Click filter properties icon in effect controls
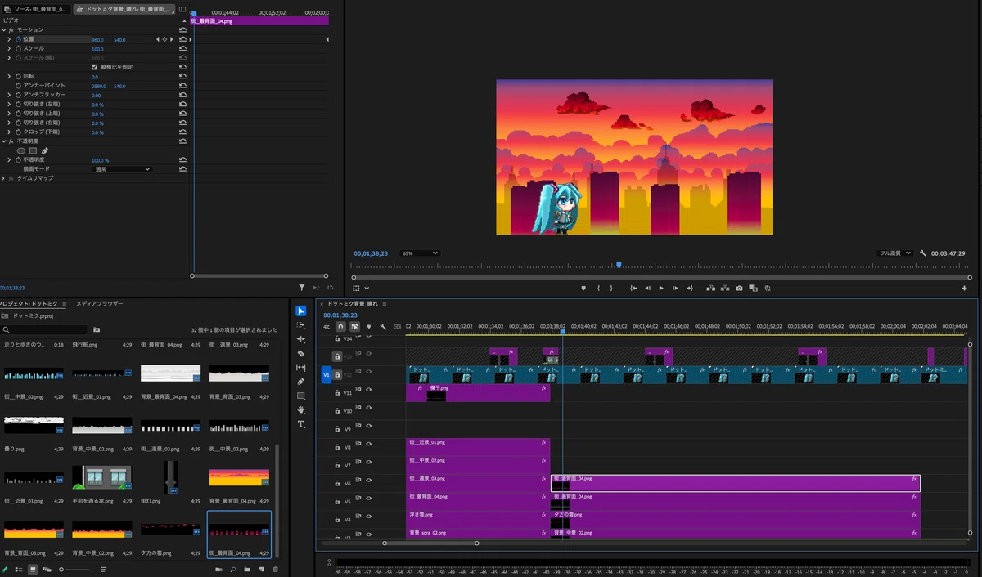Image resolution: width=982 pixels, height=577 pixels. pos(302,288)
